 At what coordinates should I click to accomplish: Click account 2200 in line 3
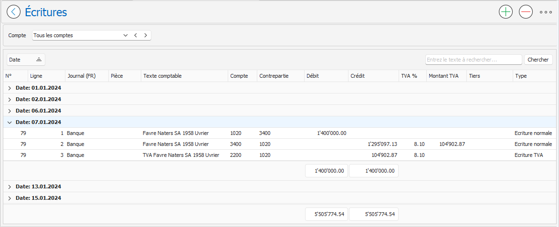(x=236, y=155)
